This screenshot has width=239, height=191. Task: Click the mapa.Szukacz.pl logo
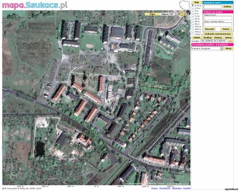click(x=34, y=5)
